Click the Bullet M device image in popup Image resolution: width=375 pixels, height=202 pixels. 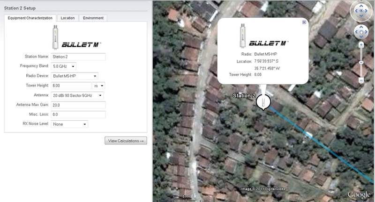pyautogui.click(x=243, y=35)
